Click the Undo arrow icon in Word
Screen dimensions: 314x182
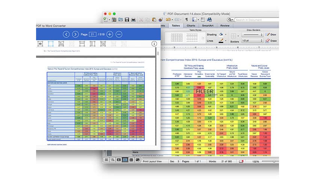pos(168,20)
